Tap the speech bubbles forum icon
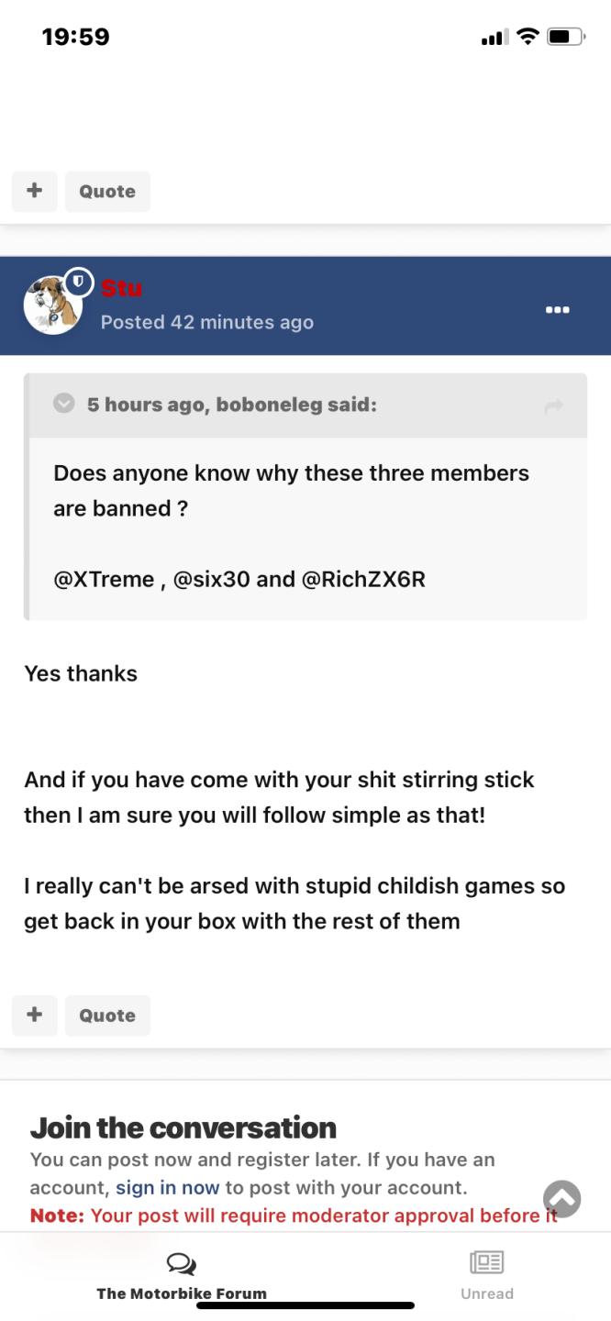 pos(182,1265)
